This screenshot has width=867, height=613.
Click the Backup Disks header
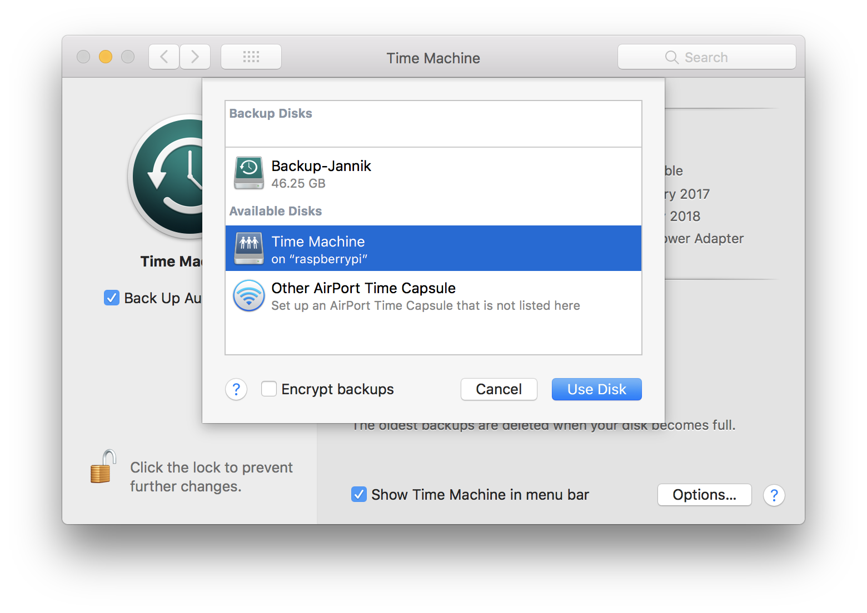tap(271, 113)
